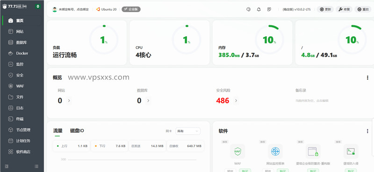Click the 下行 7.6 KB download stat

click(109, 146)
